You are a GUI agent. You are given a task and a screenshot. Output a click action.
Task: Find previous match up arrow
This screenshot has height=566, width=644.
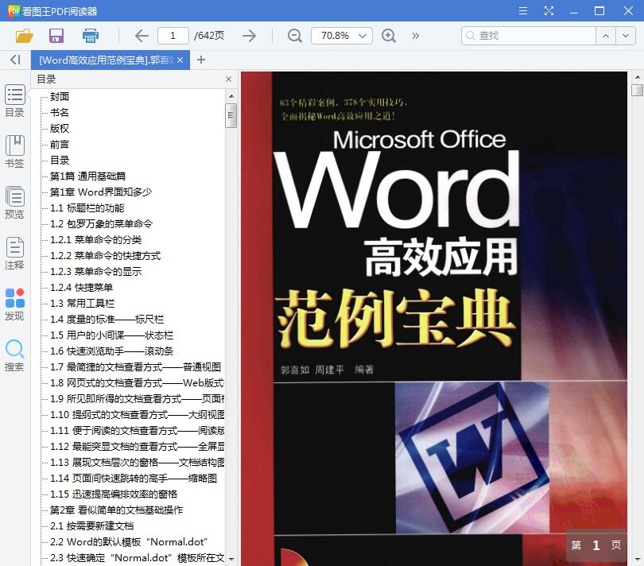coord(606,36)
